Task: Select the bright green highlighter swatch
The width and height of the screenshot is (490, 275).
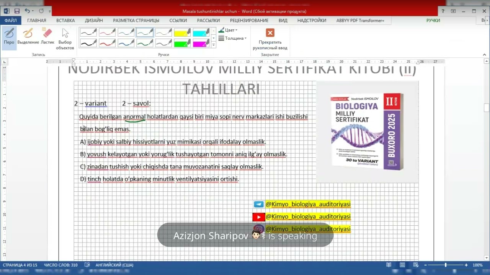Action: click(x=182, y=43)
